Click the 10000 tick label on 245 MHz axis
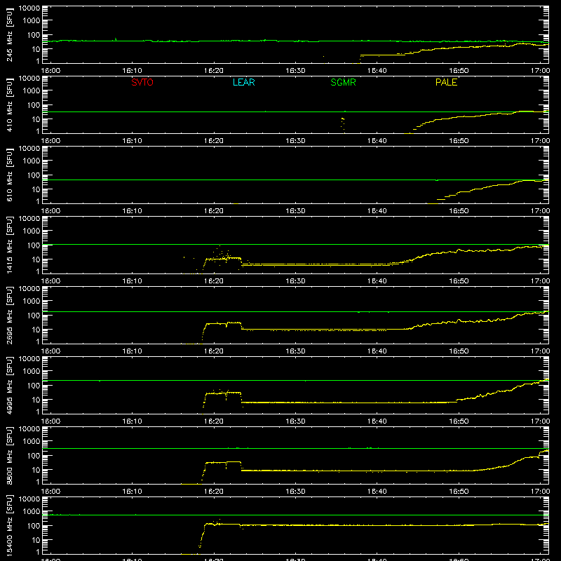Viewport: 561px width, 561px height. tap(29, 8)
